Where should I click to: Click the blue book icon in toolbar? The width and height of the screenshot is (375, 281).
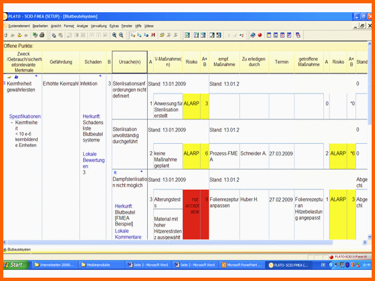[253, 35]
